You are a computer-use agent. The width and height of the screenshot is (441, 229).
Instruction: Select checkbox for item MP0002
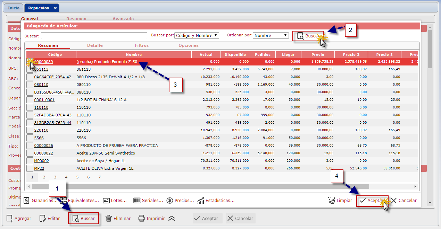[30, 161]
